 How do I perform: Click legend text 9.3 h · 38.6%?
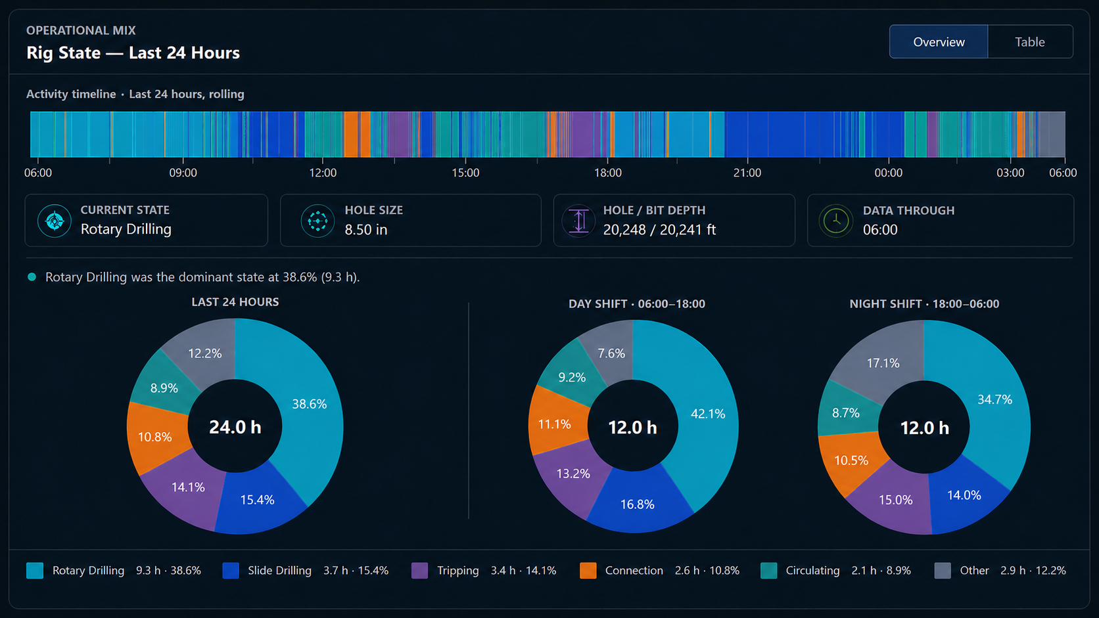pyautogui.click(x=168, y=570)
